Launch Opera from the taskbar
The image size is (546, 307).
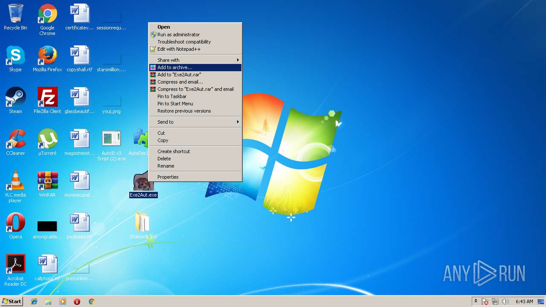[x=77, y=301]
